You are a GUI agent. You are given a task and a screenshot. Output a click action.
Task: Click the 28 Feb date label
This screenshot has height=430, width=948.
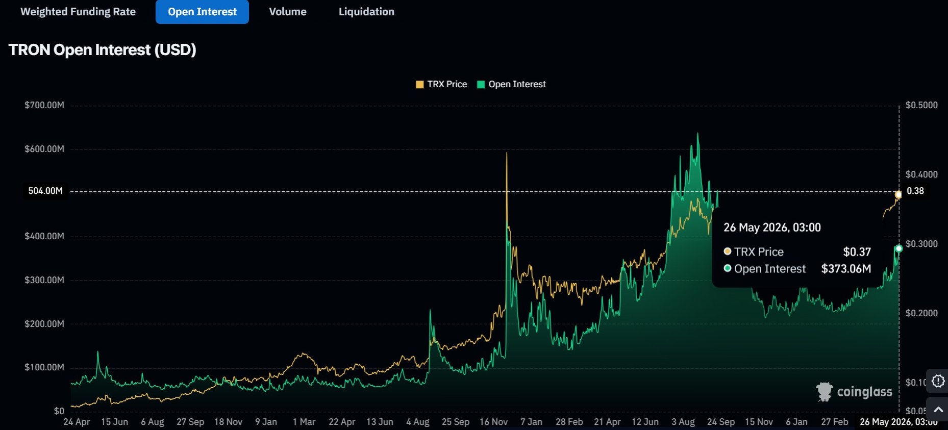click(569, 422)
